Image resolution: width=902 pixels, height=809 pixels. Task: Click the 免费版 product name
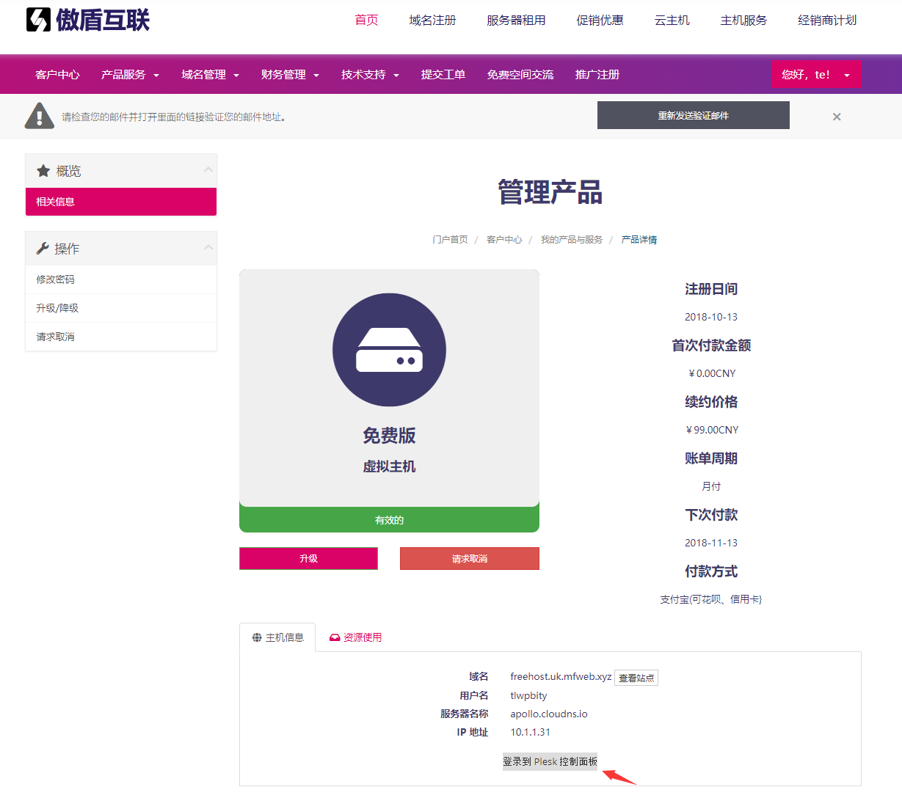coord(389,436)
